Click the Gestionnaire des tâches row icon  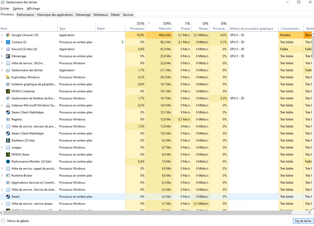[8, 70]
